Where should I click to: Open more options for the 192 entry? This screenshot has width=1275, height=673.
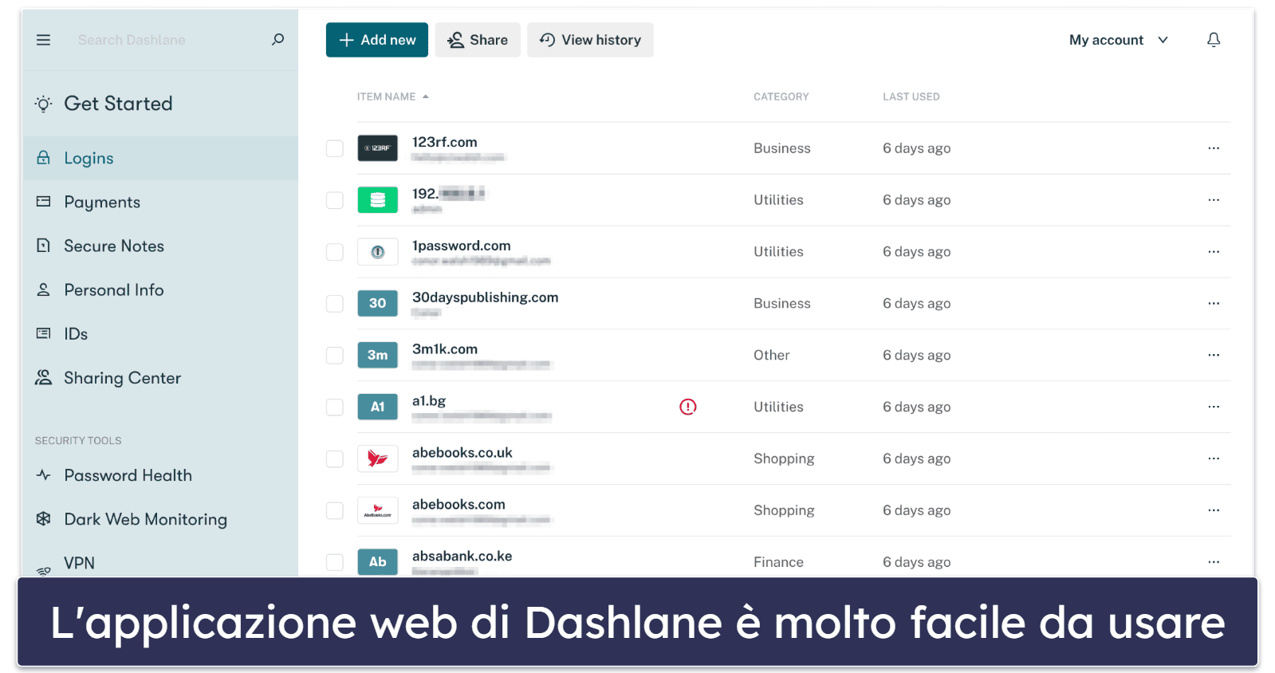[x=1213, y=200]
